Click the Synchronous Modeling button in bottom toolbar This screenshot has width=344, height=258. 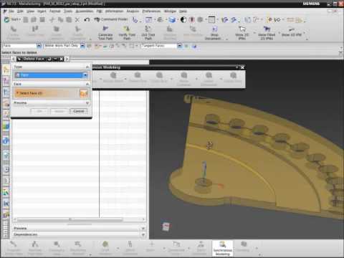click(222, 248)
